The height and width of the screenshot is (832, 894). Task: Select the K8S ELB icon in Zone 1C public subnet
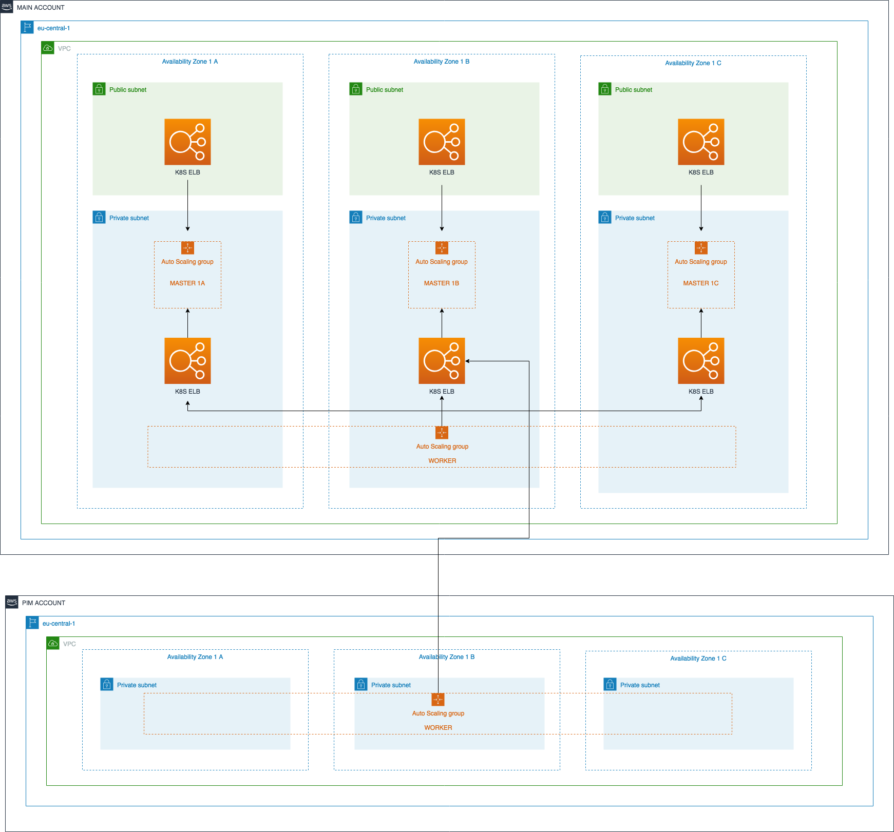click(x=701, y=142)
